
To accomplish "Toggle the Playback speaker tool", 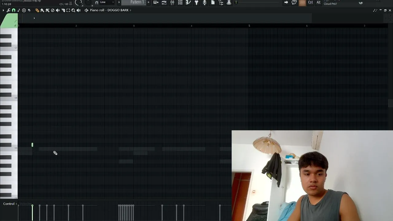I will tap(78, 10).
